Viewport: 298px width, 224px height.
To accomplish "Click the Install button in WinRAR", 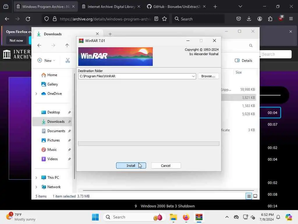I will pyautogui.click(x=131, y=166).
